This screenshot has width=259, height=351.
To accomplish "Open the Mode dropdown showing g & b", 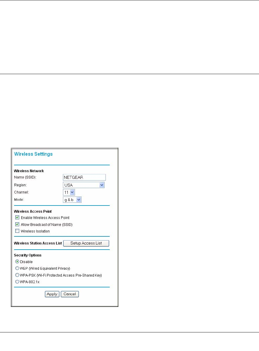I will coord(72,200).
